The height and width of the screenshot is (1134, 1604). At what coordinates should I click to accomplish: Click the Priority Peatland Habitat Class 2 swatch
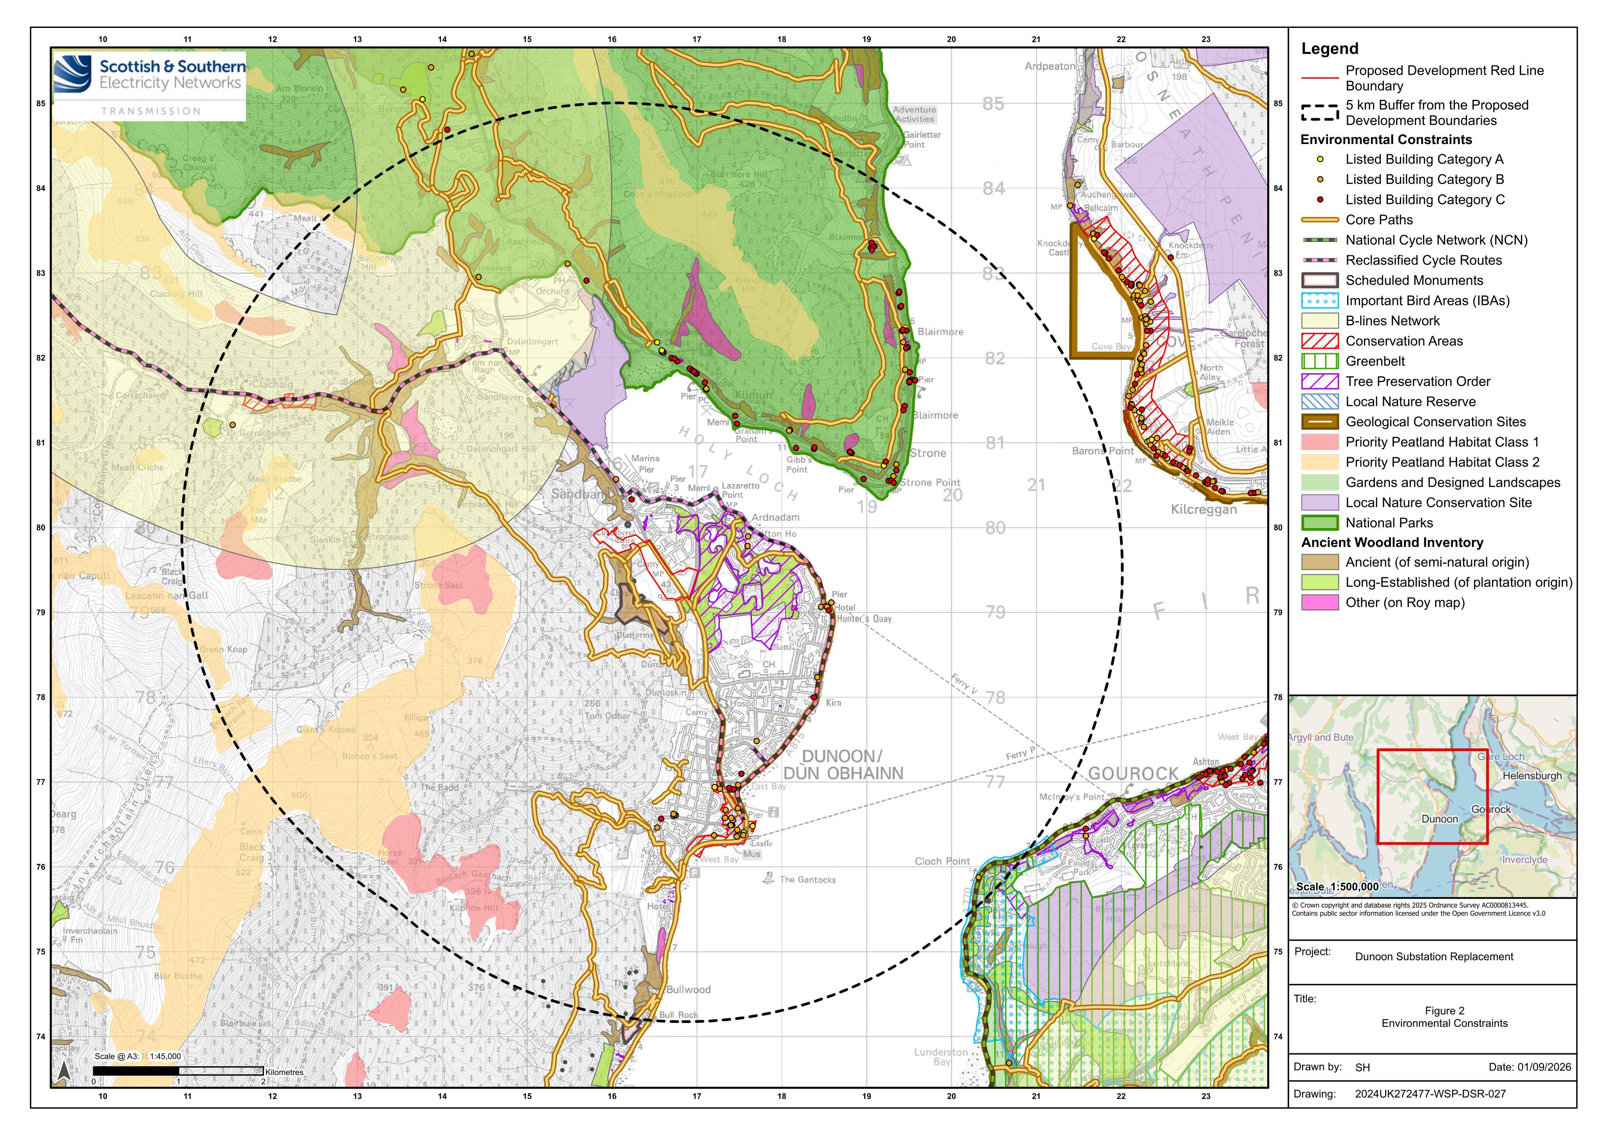[1320, 463]
